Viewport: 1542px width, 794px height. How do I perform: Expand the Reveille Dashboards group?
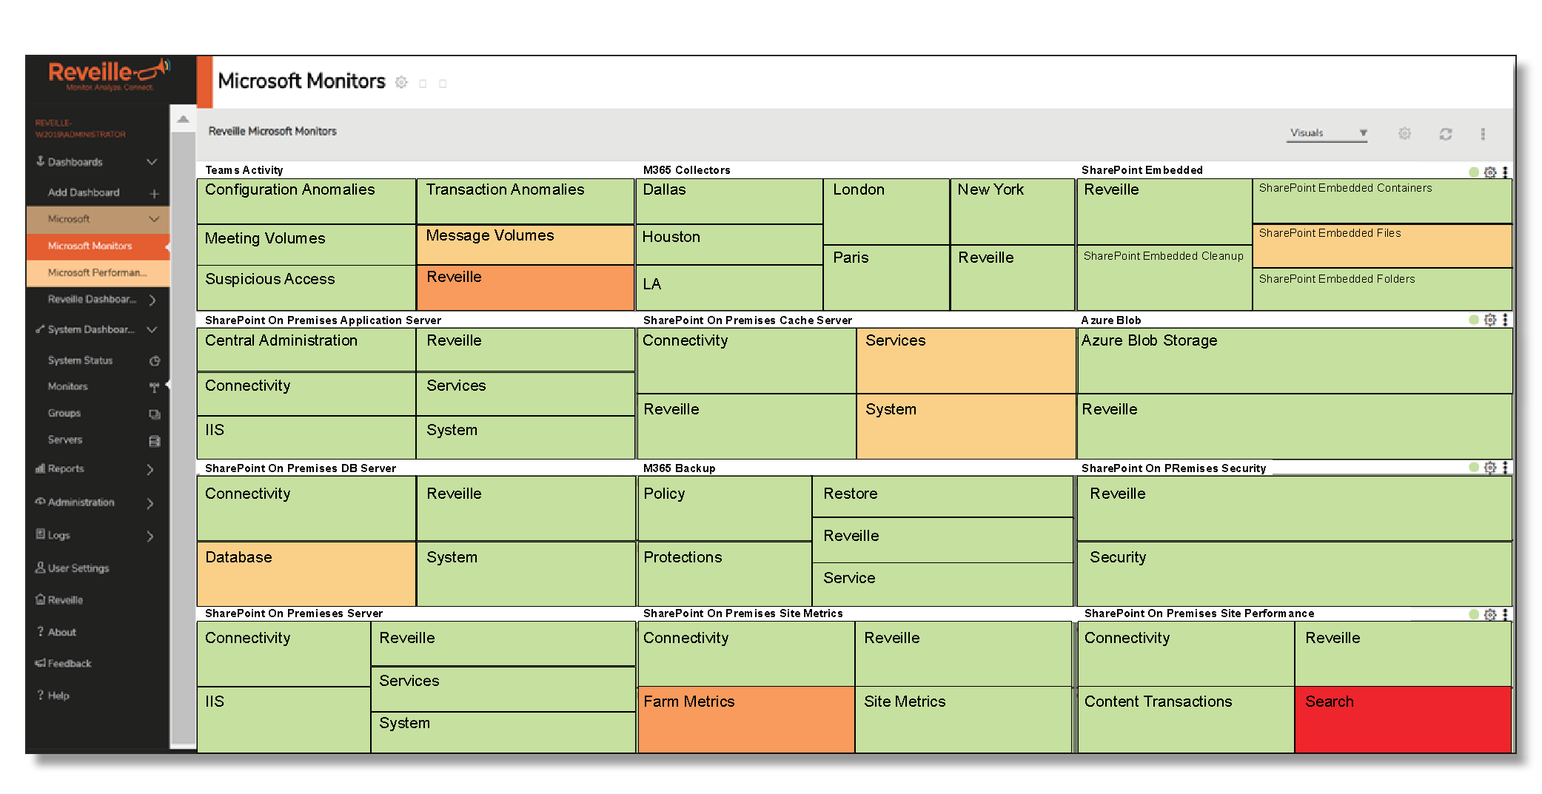pyautogui.click(x=152, y=300)
